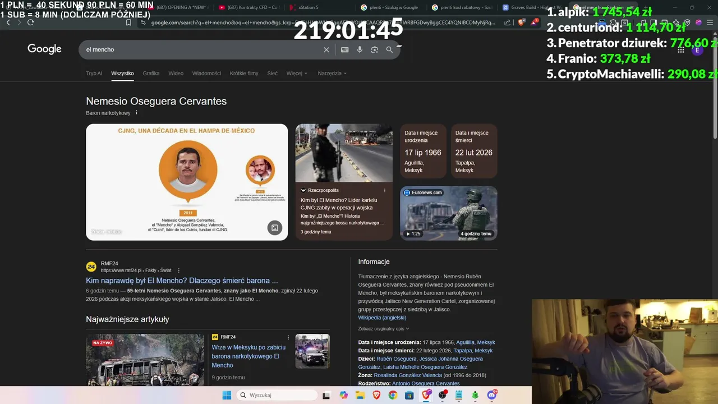Switch to the Grafika tab
The height and width of the screenshot is (404, 718).
tap(151, 74)
